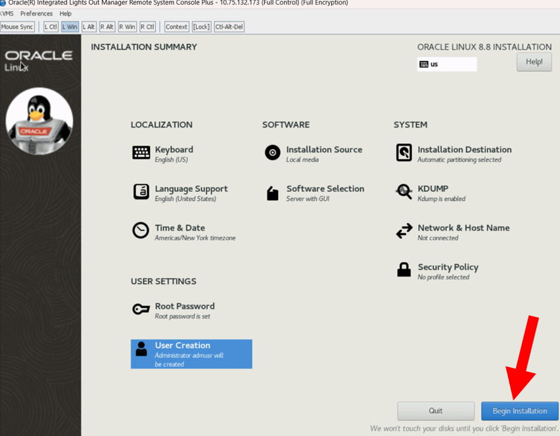Click the User Creation person icon
Image resolution: width=560 pixels, height=436 pixels.
coord(141,349)
